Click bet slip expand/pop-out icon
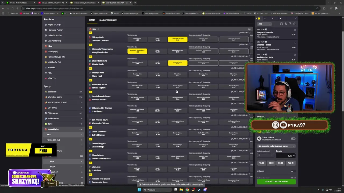This screenshot has height=193, width=344. (290, 24)
